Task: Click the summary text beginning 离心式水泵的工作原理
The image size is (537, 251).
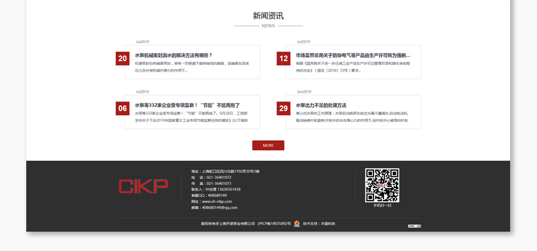Action: click(352, 117)
